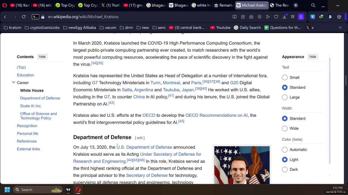Switch to the white ho Google tab
This screenshot has width=348, height=195.
[201, 5]
